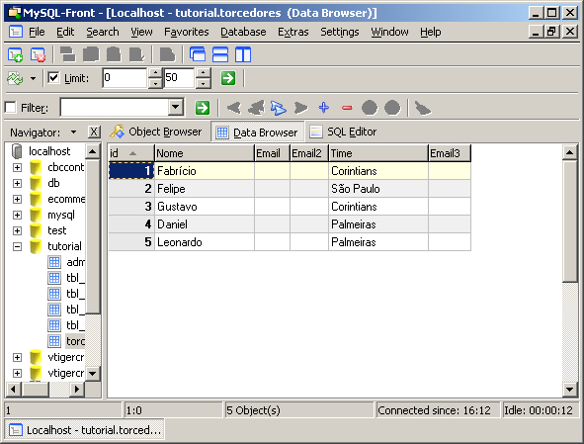
Task: Click the disabled paste toolbar icon
Action: click(x=114, y=54)
